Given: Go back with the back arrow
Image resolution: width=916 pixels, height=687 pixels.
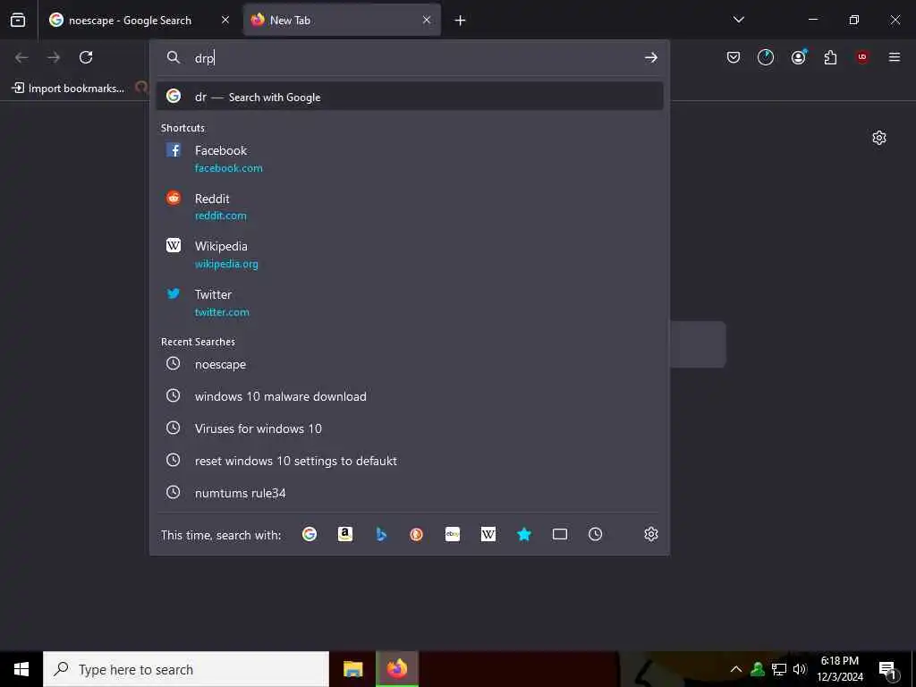Looking at the screenshot, I should click(x=21, y=57).
